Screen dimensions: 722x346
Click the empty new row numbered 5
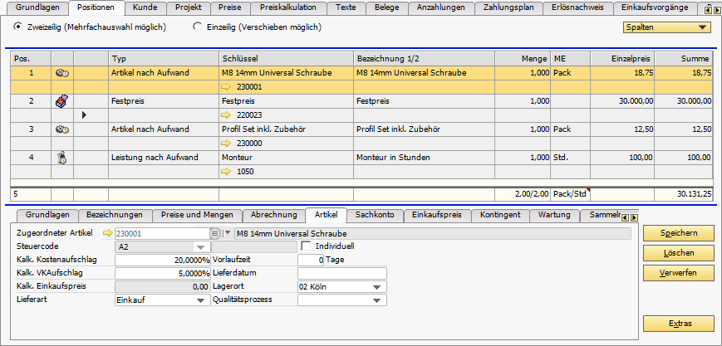pyautogui.click(x=32, y=194)
